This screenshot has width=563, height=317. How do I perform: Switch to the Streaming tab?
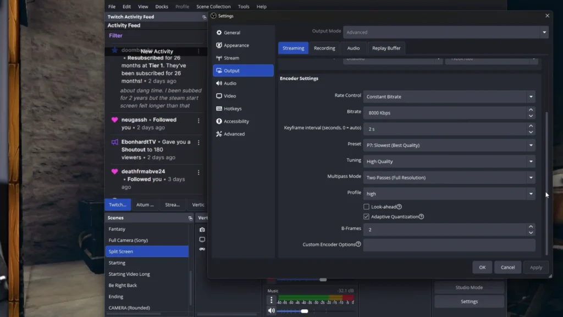click(294, 48)
